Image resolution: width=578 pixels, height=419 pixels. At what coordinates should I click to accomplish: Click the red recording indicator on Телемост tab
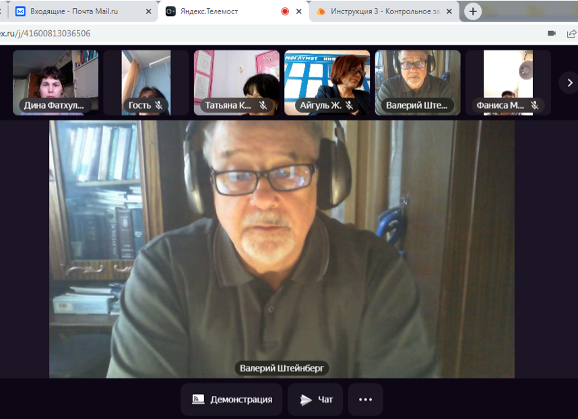click(x=285, y=11)
